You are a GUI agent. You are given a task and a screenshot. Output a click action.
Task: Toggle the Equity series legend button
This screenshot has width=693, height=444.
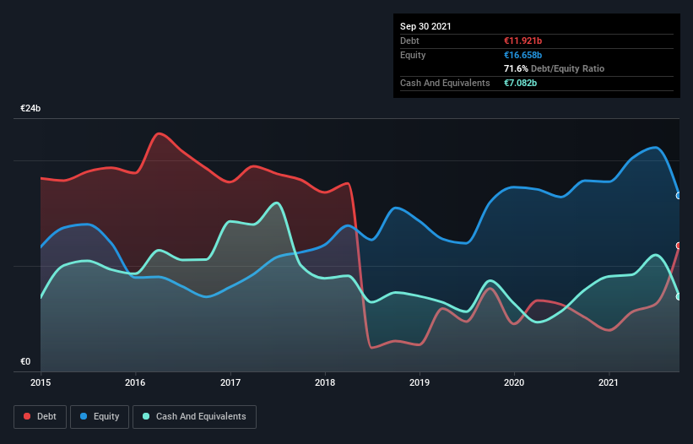click(x=100, y=417)
